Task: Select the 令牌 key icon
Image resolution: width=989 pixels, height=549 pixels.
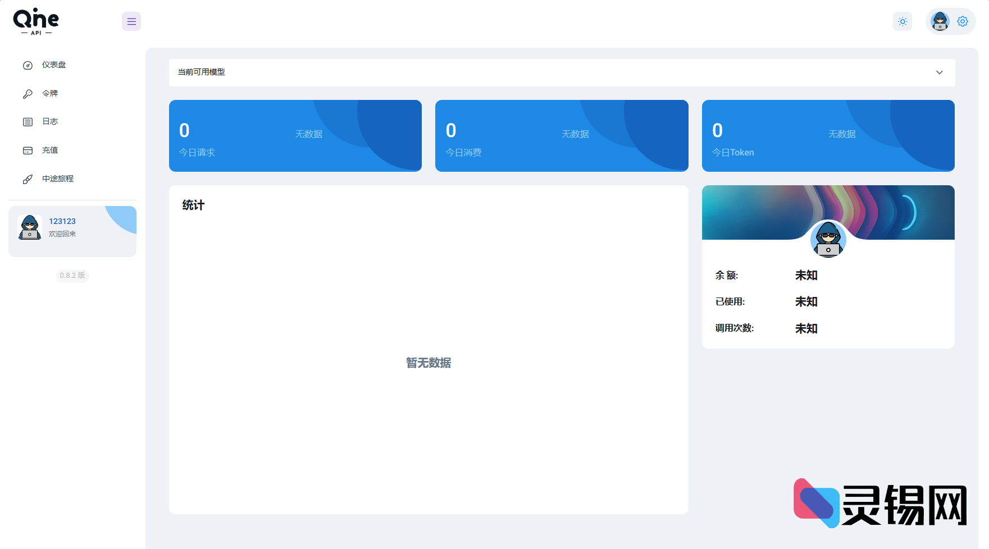Action: pyautogui.click(x=28, y=93)
